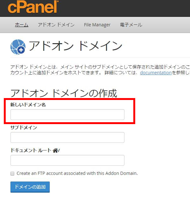Enable the Create an FTP account checkbox
Viewport: 190px width, 199px height.
click(x=12, y=174)
